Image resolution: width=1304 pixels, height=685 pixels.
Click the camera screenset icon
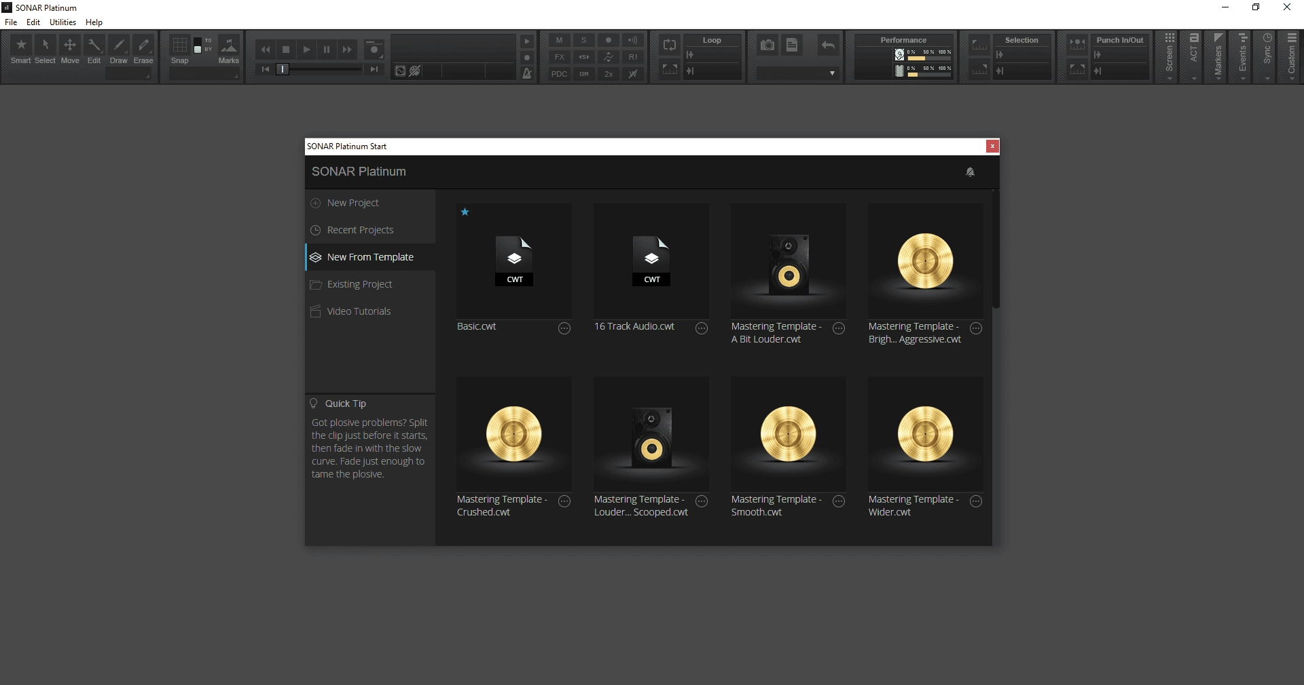pos(767,45)
